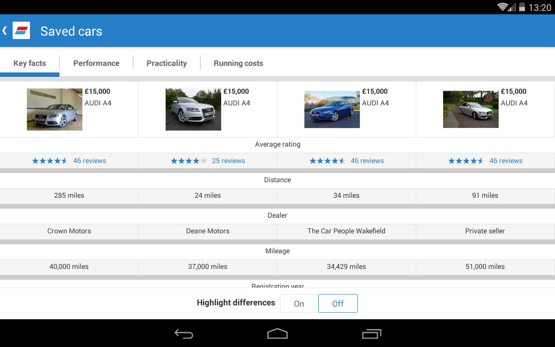The width and height of the screenshot is (555, 347).
Task: Select the Highlight differences Off option
Action: (338, 303)
